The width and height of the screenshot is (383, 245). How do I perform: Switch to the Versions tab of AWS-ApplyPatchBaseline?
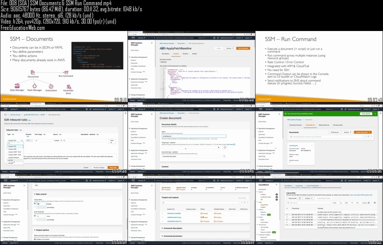pyautogui.click(x=186, y=54)
